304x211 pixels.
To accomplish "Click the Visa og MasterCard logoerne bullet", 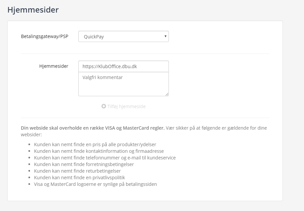I will (x=95, y=184).
